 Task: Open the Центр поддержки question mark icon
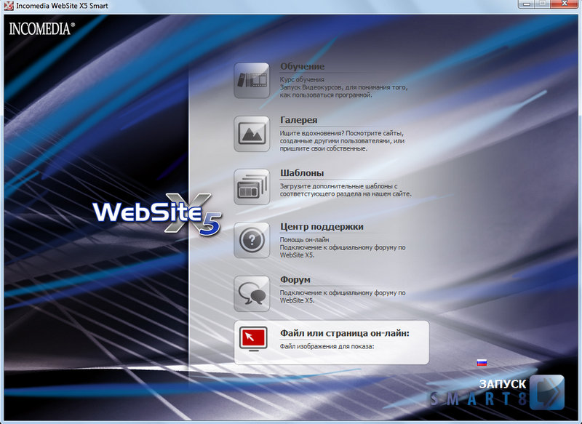coord(252,241)
